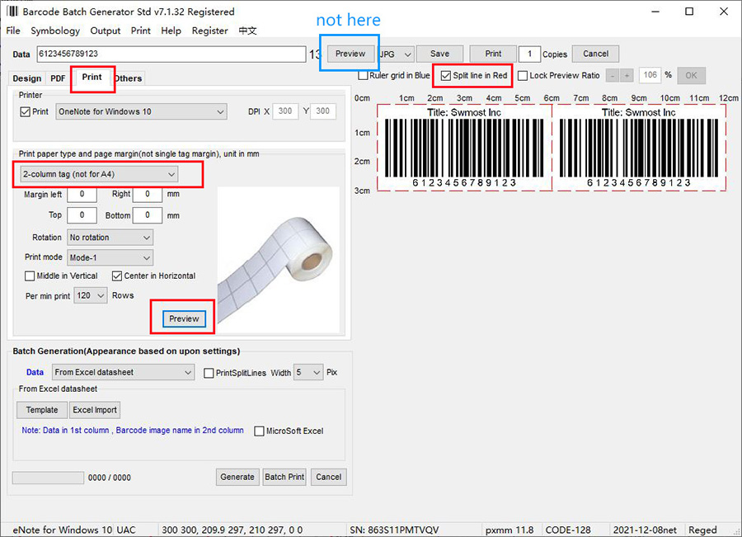Screen dimensions: 742x537
Task: Click the first barcode preview image
Action: (464, 147)
